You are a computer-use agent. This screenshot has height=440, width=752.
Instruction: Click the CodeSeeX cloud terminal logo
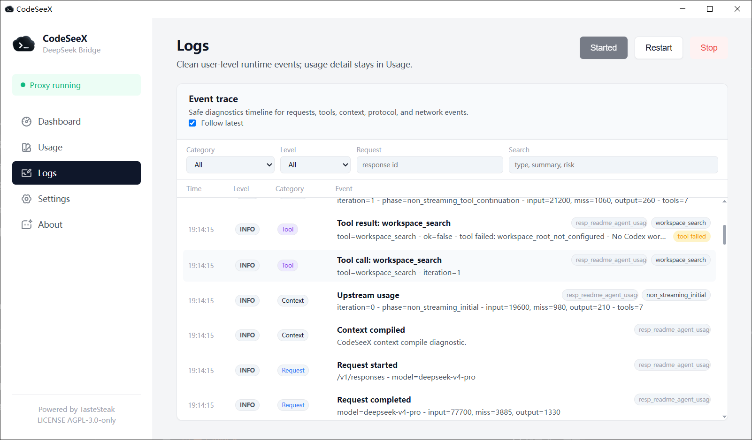(x=23, y=44)
